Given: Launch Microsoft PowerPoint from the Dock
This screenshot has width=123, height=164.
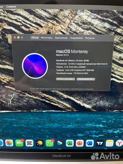Looking at the screenshot, I should click(80, 143).
